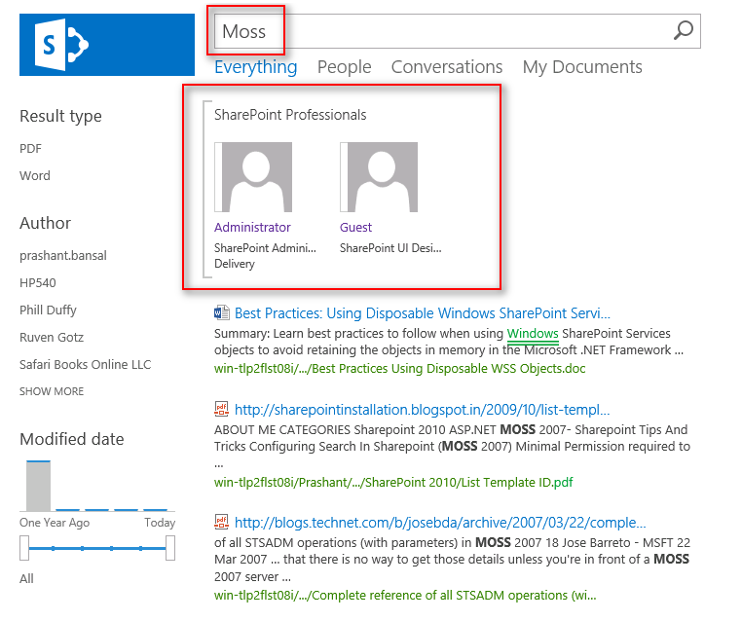Screen dimensions: 742x621
Task: Filter results by Word type
Action: [35, 175]
